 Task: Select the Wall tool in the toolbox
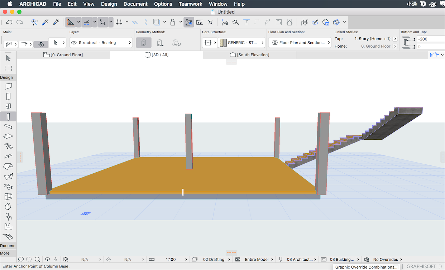click(x=8, y=86)
